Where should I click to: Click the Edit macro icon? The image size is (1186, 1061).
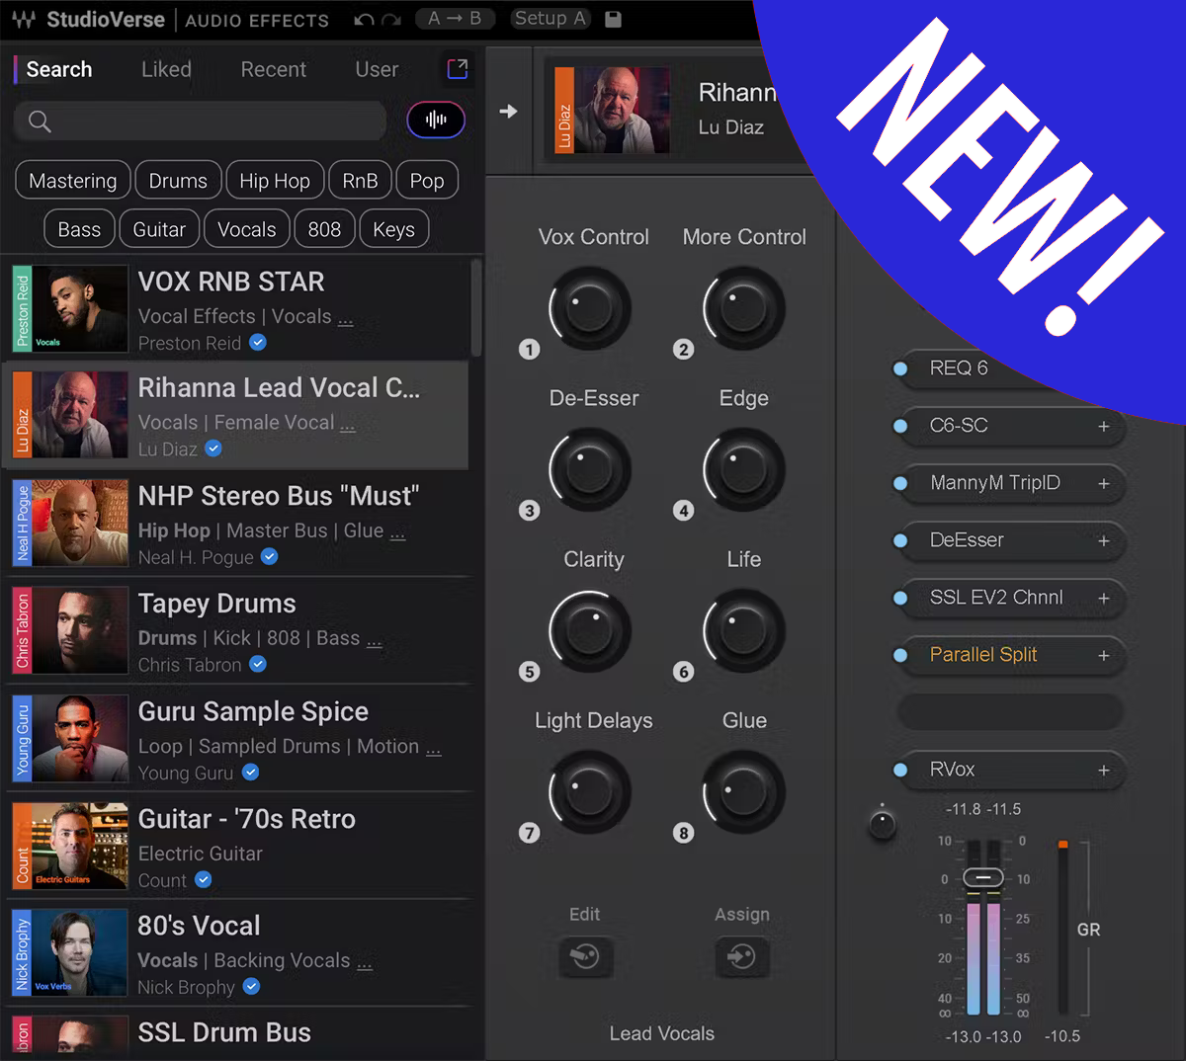click(x=585, y=956)
